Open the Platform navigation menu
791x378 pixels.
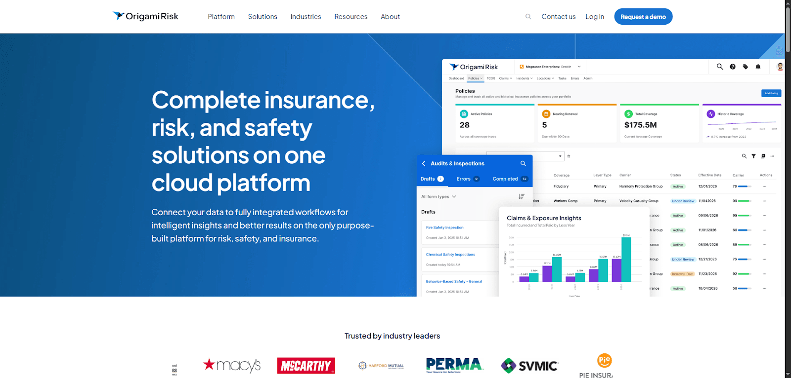click(x=221, y=17)
